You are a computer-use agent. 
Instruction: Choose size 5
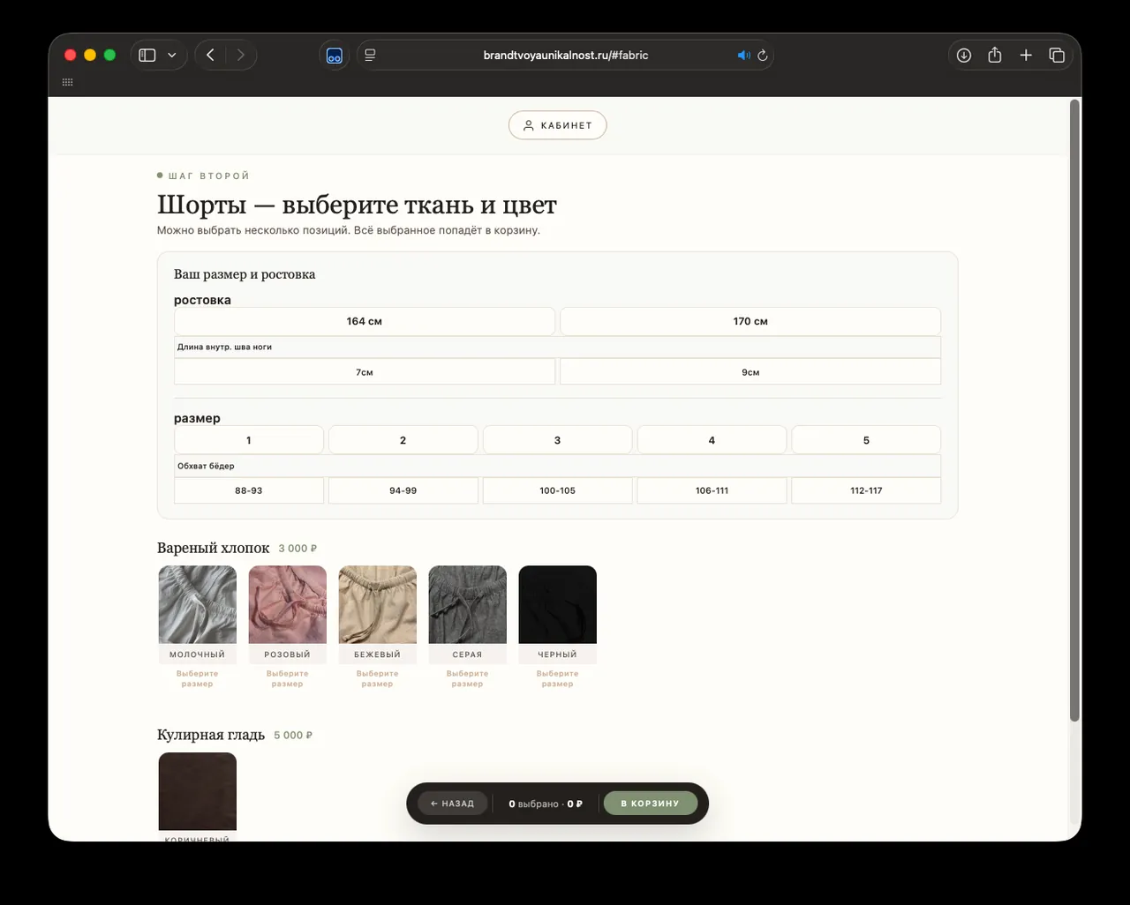point(866,440)
